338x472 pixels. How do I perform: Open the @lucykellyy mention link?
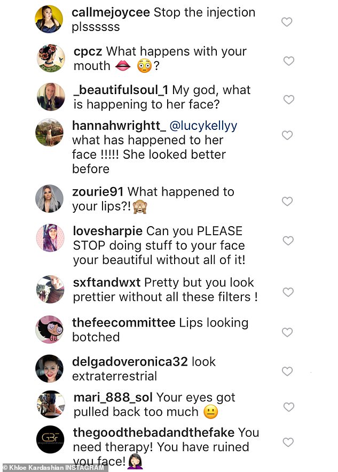(x=203, y=126)
